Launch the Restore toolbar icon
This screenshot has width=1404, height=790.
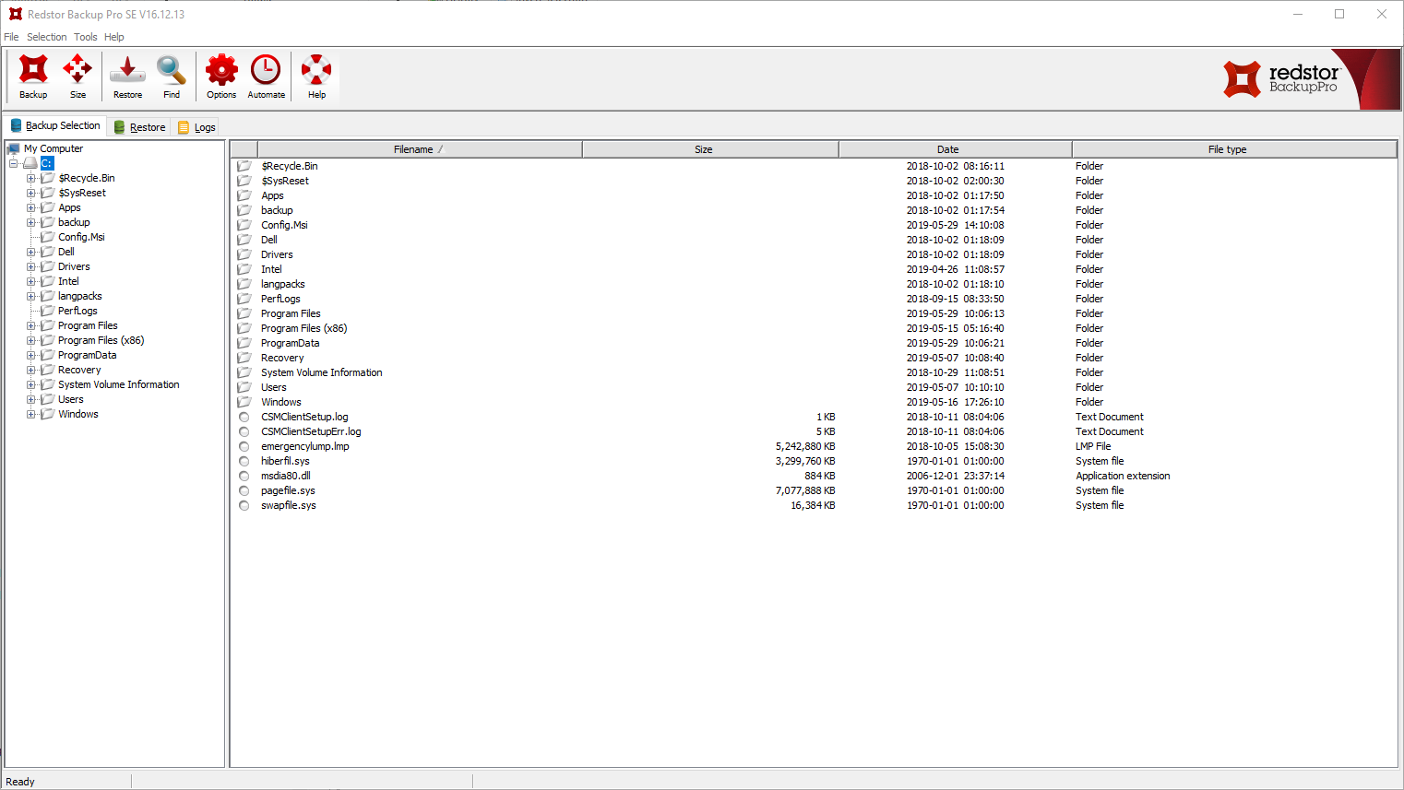pos(127,77)
